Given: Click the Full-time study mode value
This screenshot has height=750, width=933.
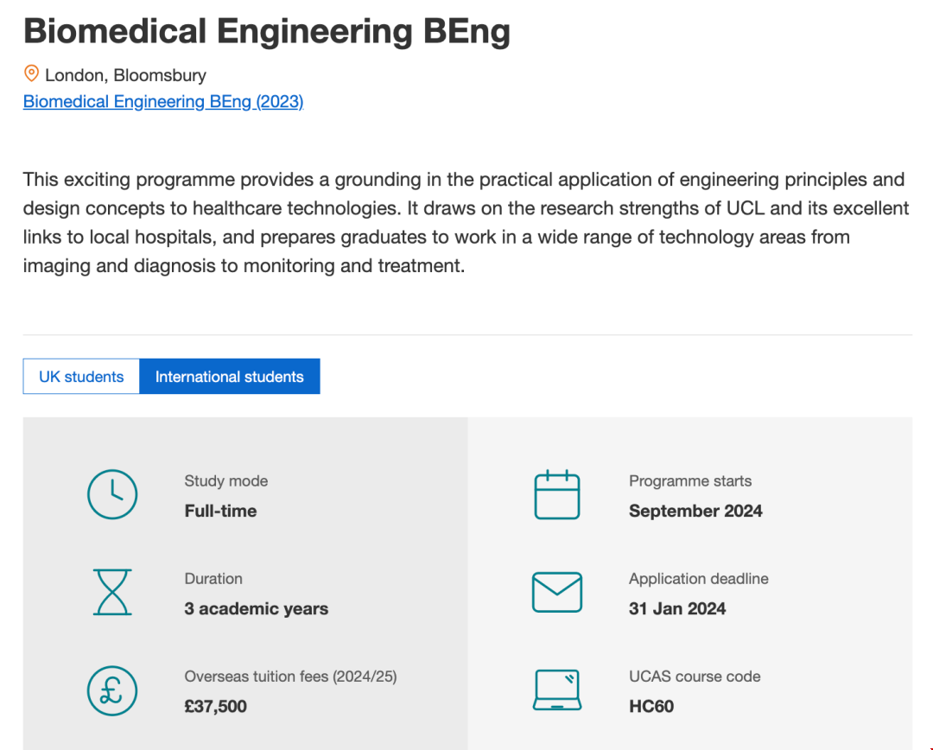Looking at the screenshot, I should click(x=220, y=512).
